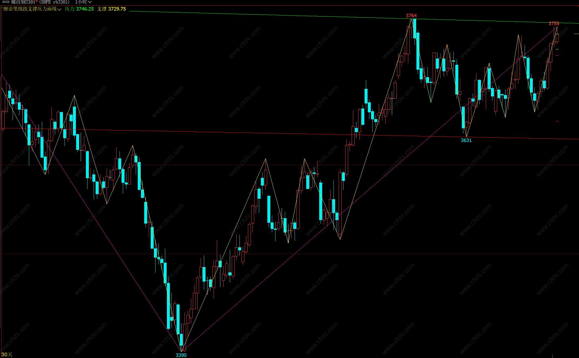This screenshot has width=579, height=358.
Task: Click the last red candlestick on chart
Action: 557,38
